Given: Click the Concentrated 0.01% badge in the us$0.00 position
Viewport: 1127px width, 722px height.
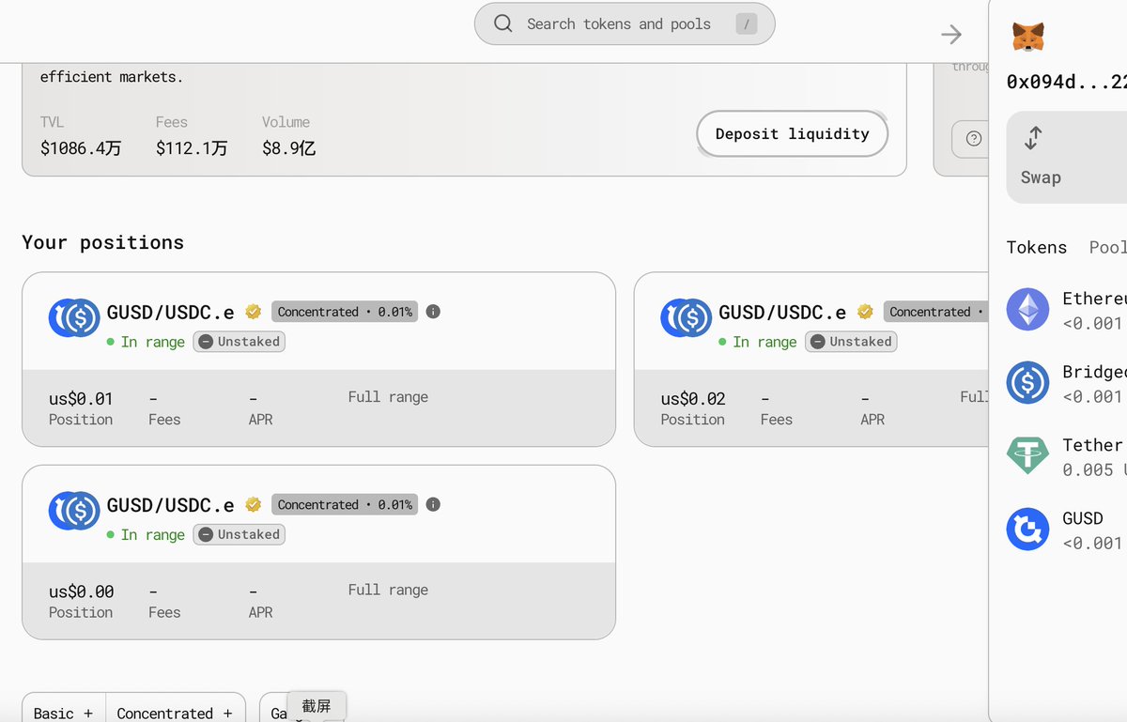Looking at the screenshot, I should tap(345, 504).
